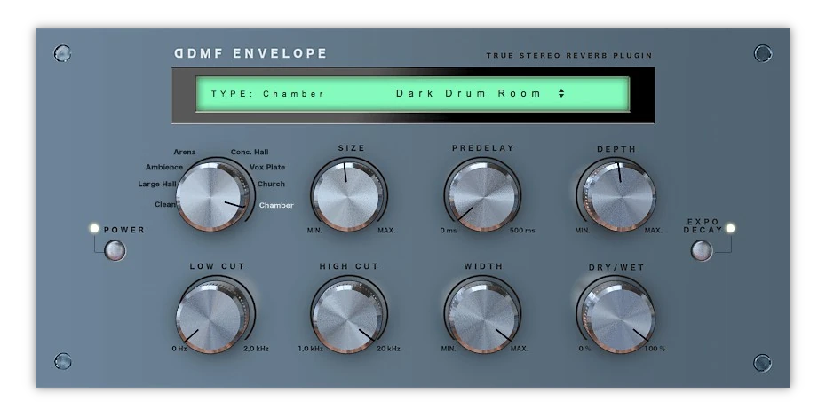Click the reverb type selector knob
This screenshot has height=417, width=826.
click(x=213, y=197)
